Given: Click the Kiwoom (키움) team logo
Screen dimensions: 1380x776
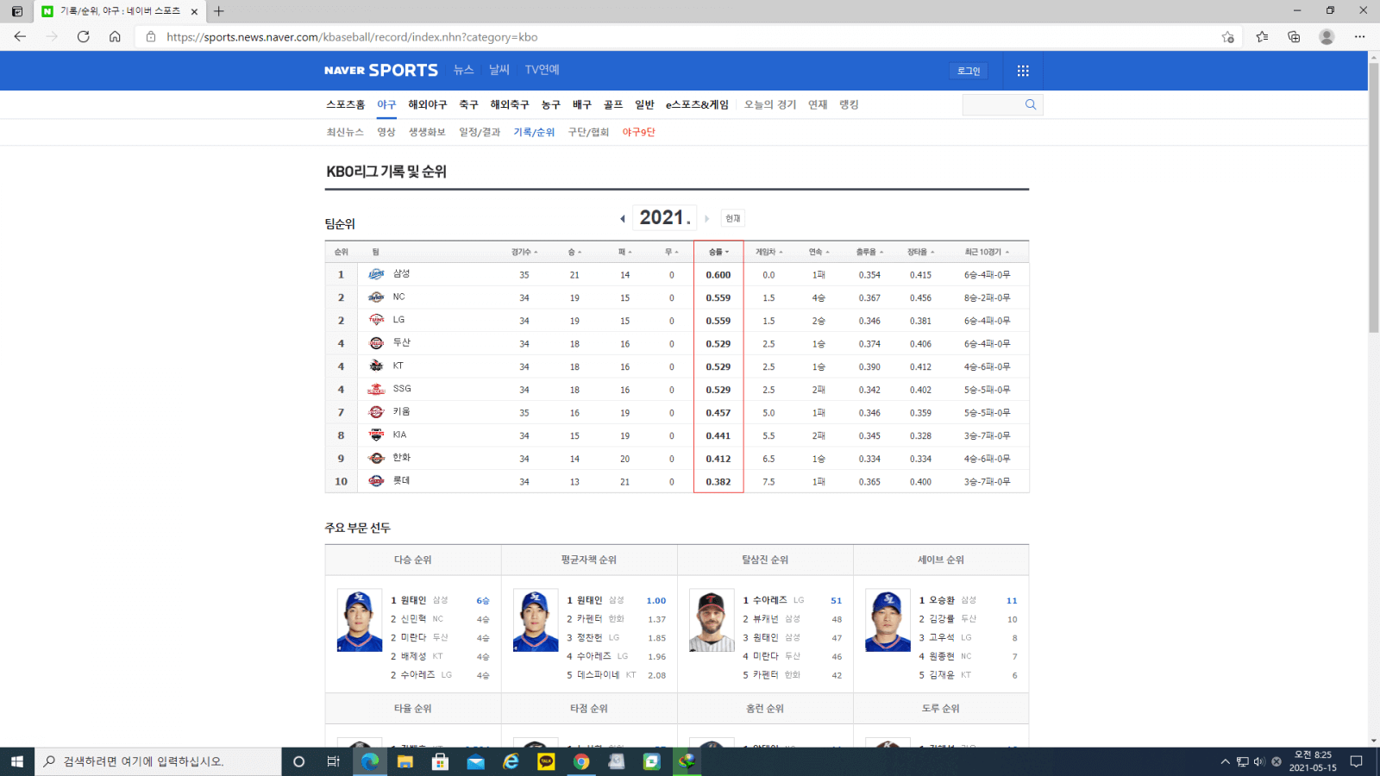Looking at the screenshot, I should [x=376, y=412].
